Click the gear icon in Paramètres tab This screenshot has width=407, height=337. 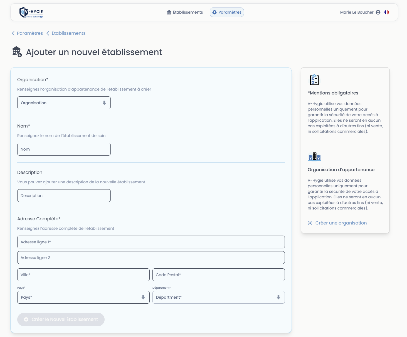coord(214,12)
